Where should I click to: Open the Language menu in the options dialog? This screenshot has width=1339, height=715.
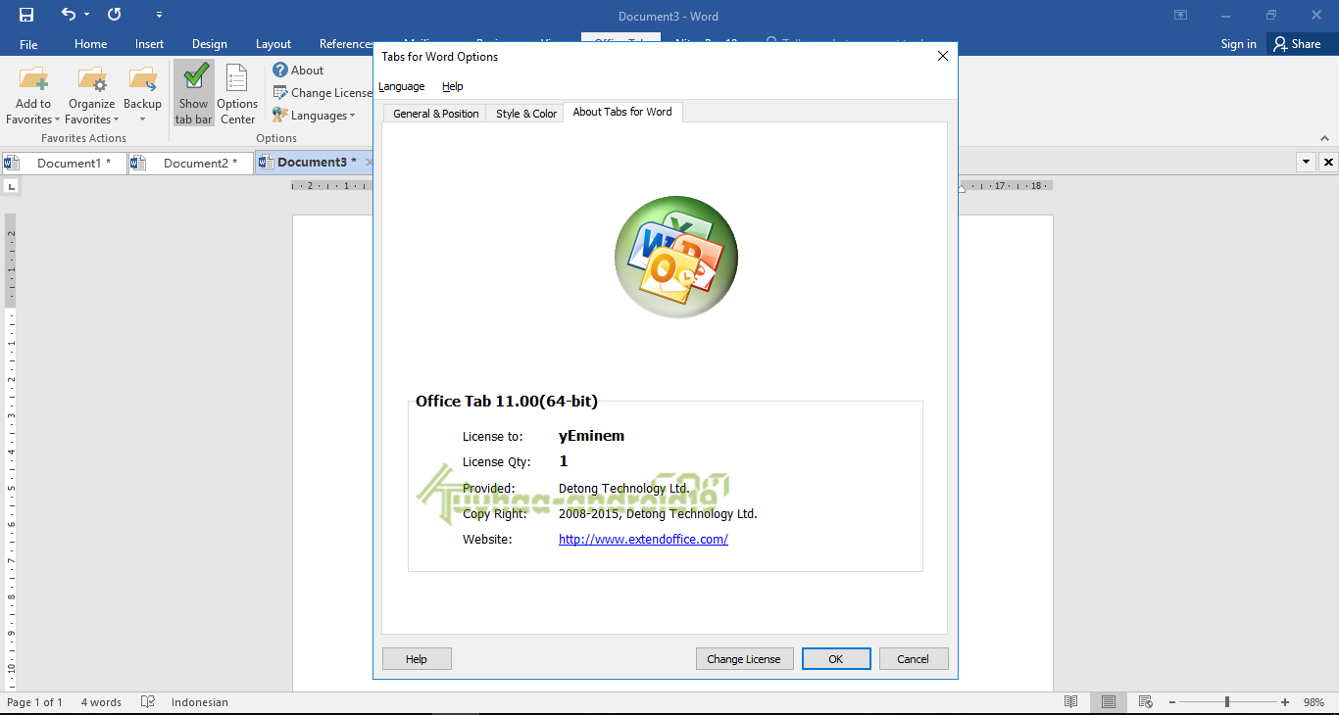pos(402,86)
